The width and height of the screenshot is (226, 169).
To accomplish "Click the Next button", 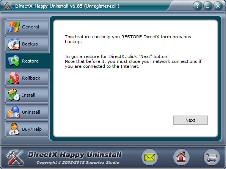I will tap(190, 120).
